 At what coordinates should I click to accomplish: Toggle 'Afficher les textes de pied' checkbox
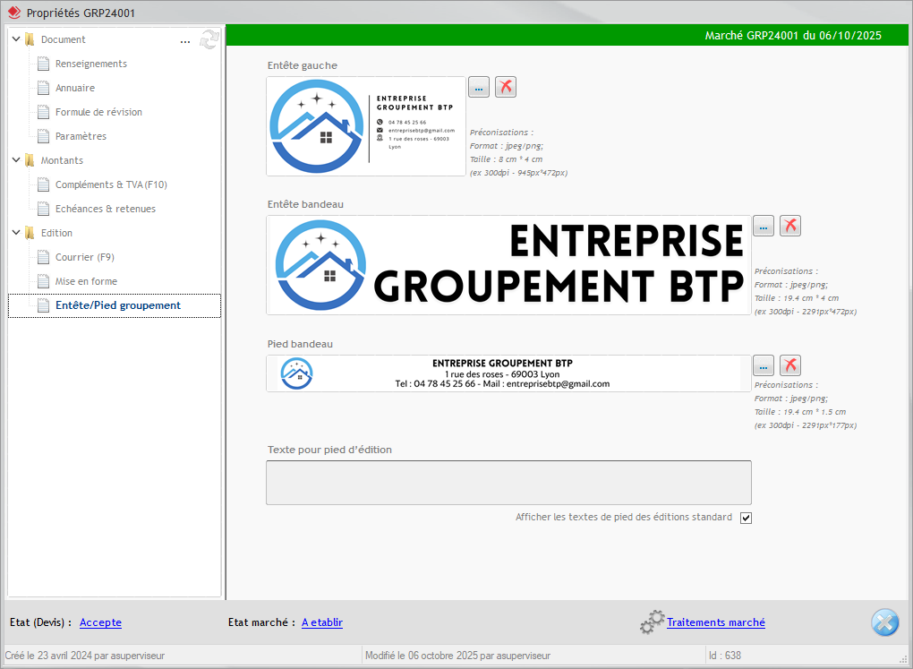click(746, 518)
